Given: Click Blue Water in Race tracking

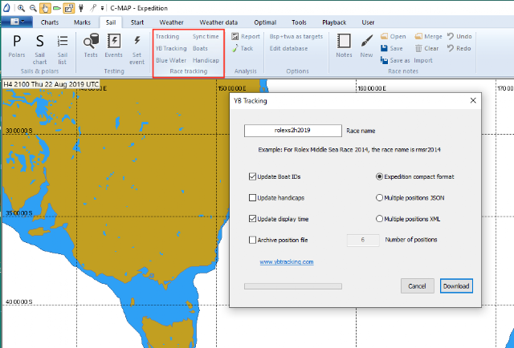Looking at the screenshot, I should 171,60.
